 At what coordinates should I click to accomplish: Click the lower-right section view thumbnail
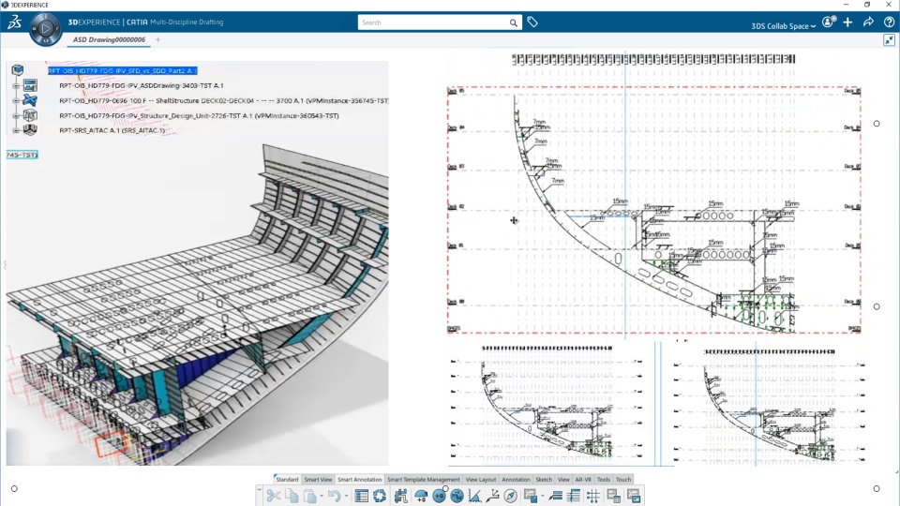tap(769, 405)
